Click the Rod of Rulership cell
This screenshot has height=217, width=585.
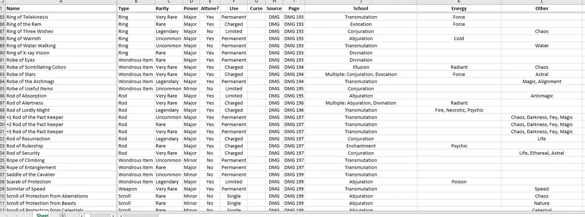pyautogui.click(x=61, y=146)
